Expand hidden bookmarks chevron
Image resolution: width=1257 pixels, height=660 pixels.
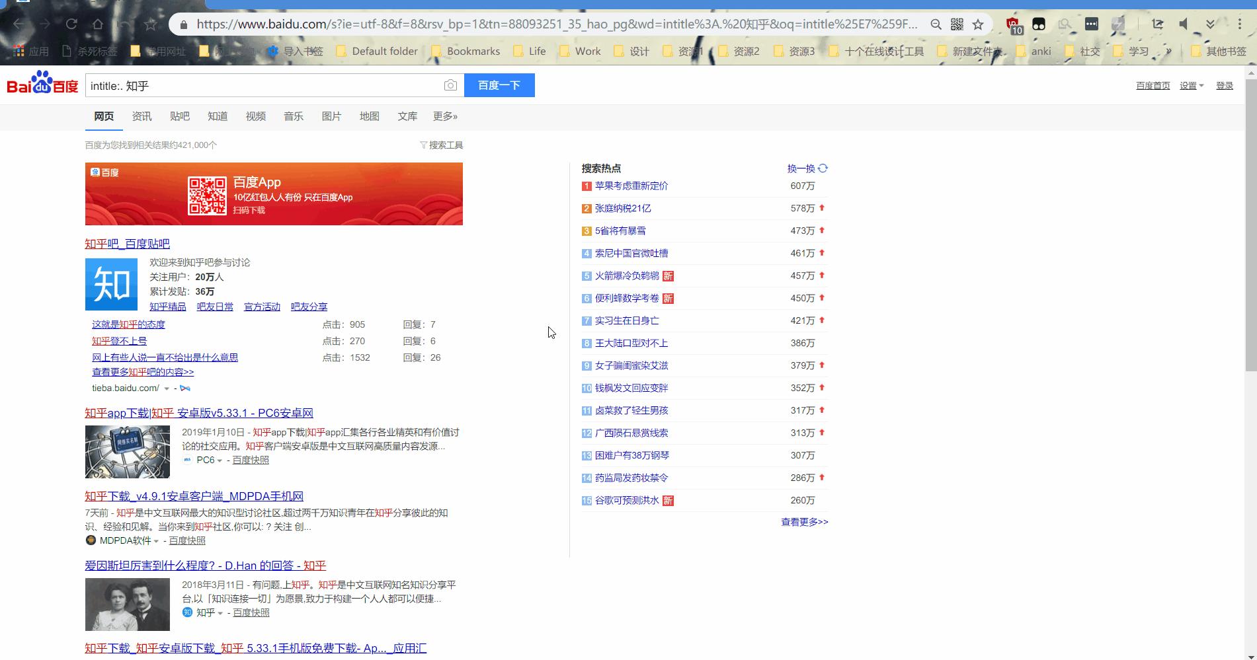1168,51
